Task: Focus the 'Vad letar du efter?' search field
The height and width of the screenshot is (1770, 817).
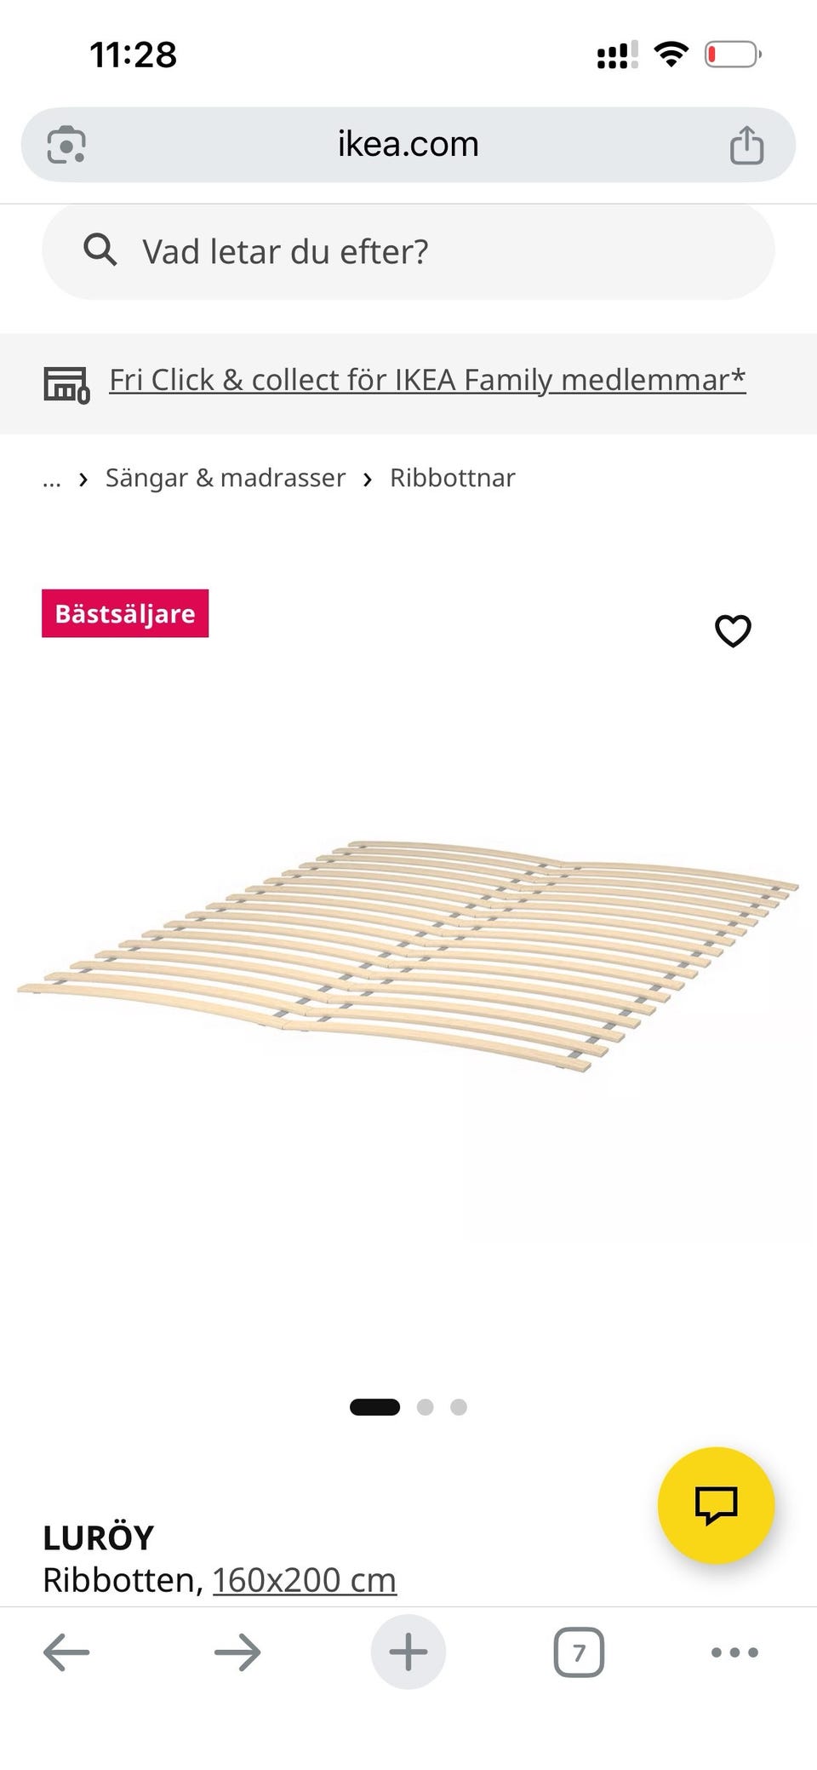Action: [x=408, y=251]
